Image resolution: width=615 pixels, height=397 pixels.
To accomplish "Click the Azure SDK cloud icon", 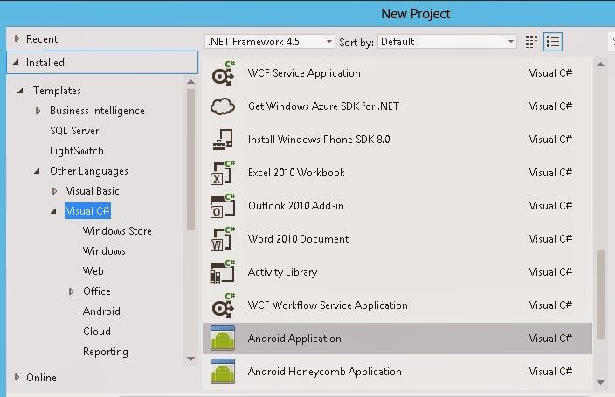I will 223,106.
